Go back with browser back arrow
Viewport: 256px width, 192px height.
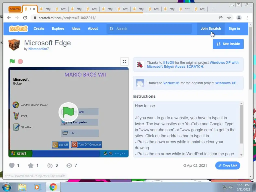[9, 18]
